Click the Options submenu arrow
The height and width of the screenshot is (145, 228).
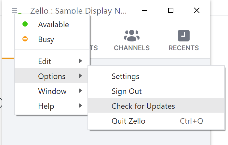[x=80, y=76]
